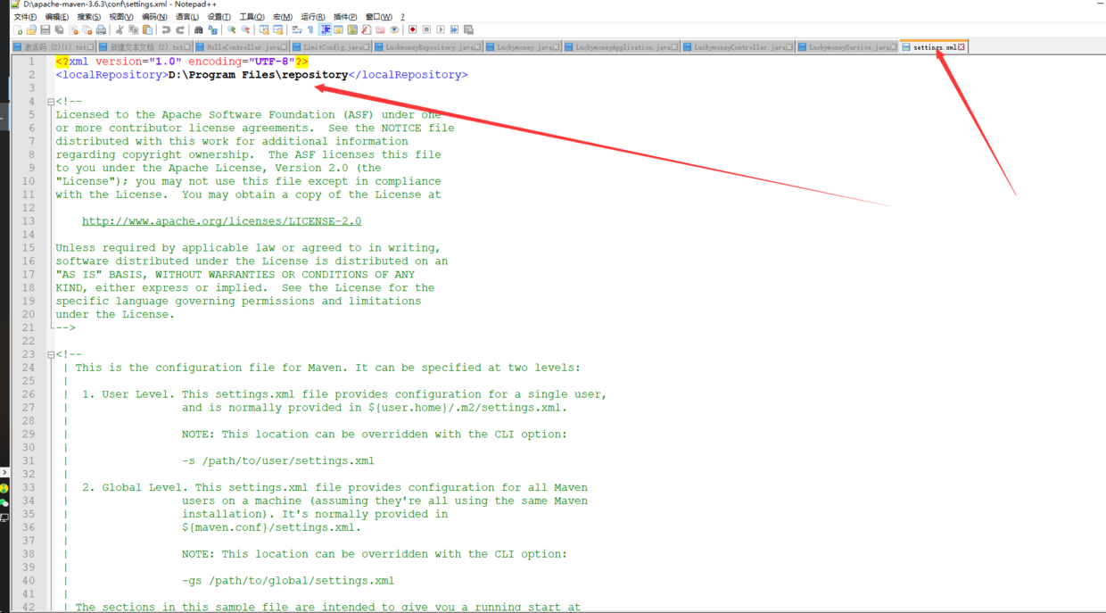
Task: Click the Stop recording macro icon
Action: (426, 29)
